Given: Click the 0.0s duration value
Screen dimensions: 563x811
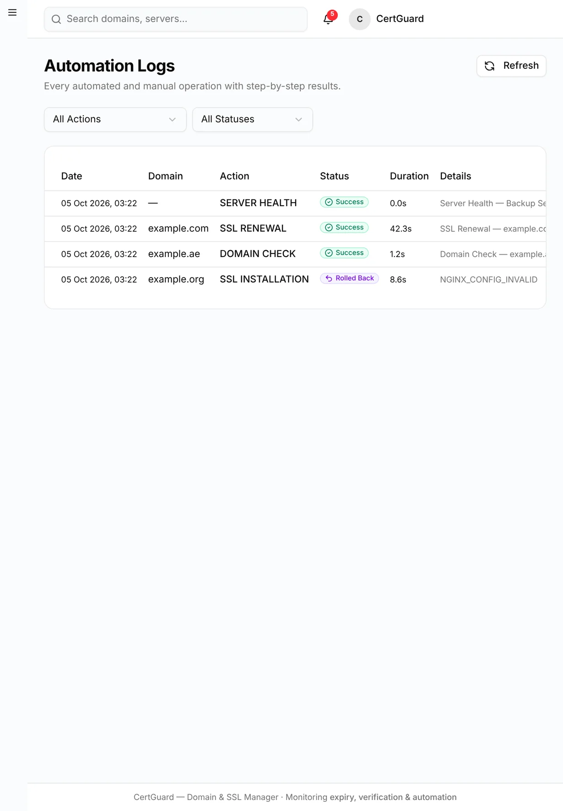Looking at the screenshot, I should coord(398,203).
